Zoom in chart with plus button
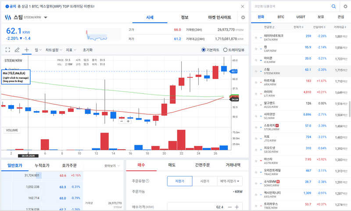 pyautogui.click(x=128, y=121)
